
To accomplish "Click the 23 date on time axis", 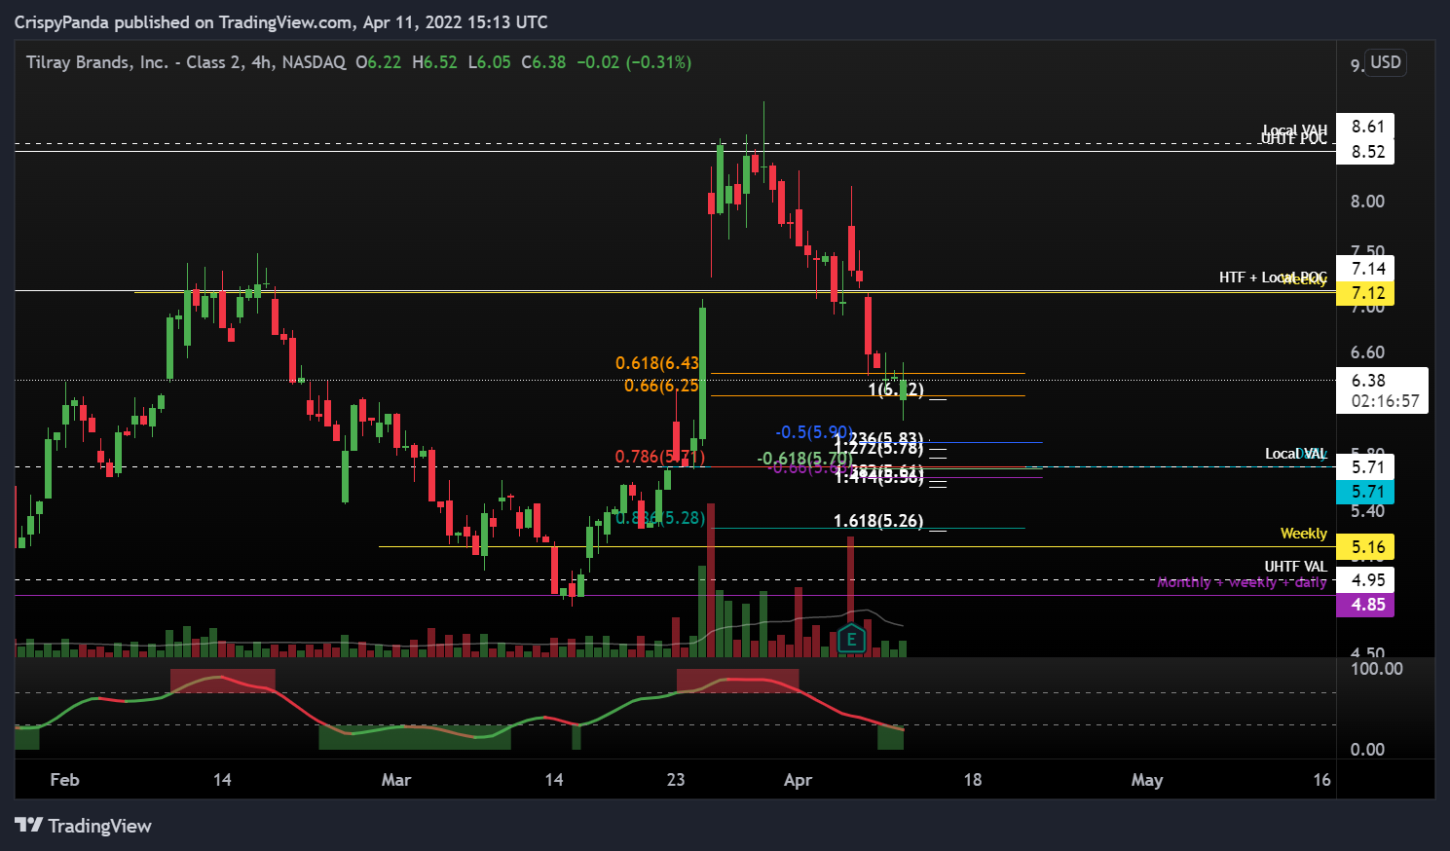I will tap(676, 780).
